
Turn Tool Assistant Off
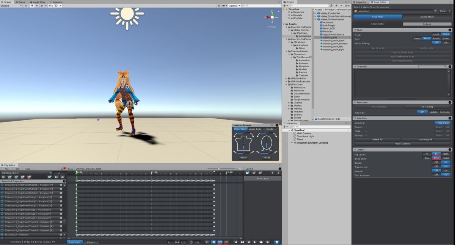tap(436, 175)
